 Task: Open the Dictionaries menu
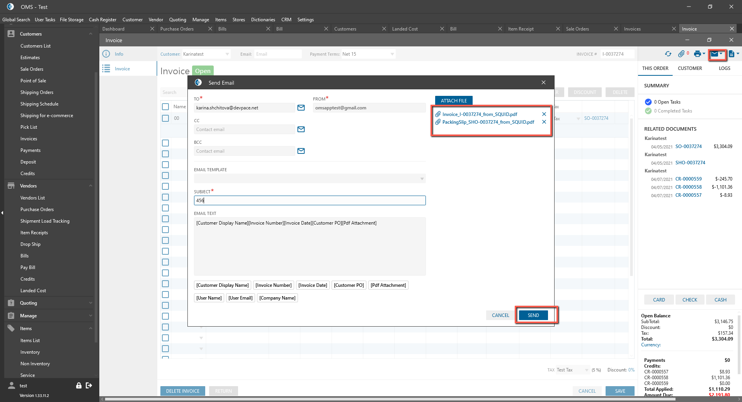click(263, 20)
